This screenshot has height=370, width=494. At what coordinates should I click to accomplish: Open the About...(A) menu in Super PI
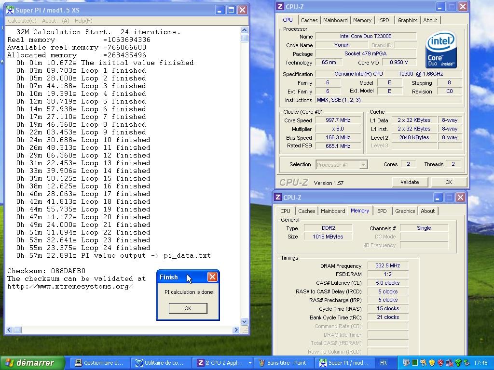tap(55, 21)
